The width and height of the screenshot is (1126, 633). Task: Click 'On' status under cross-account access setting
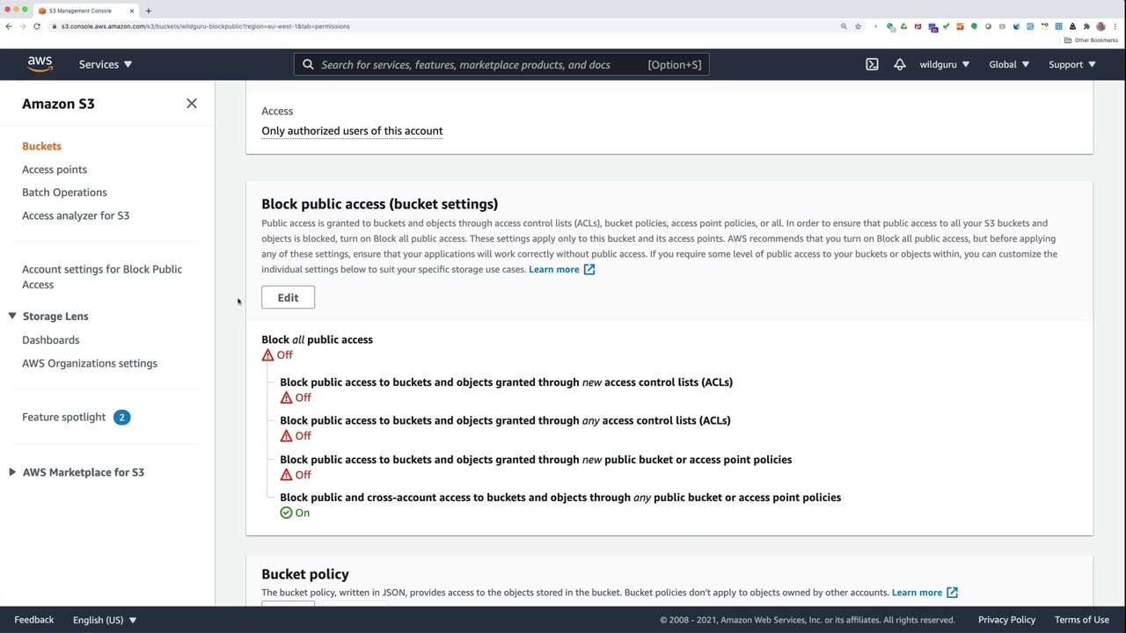pos(295,513)
